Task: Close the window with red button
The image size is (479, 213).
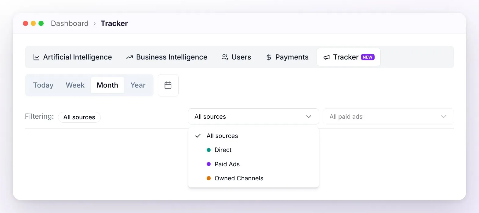Action: click(x=26, y=23)
